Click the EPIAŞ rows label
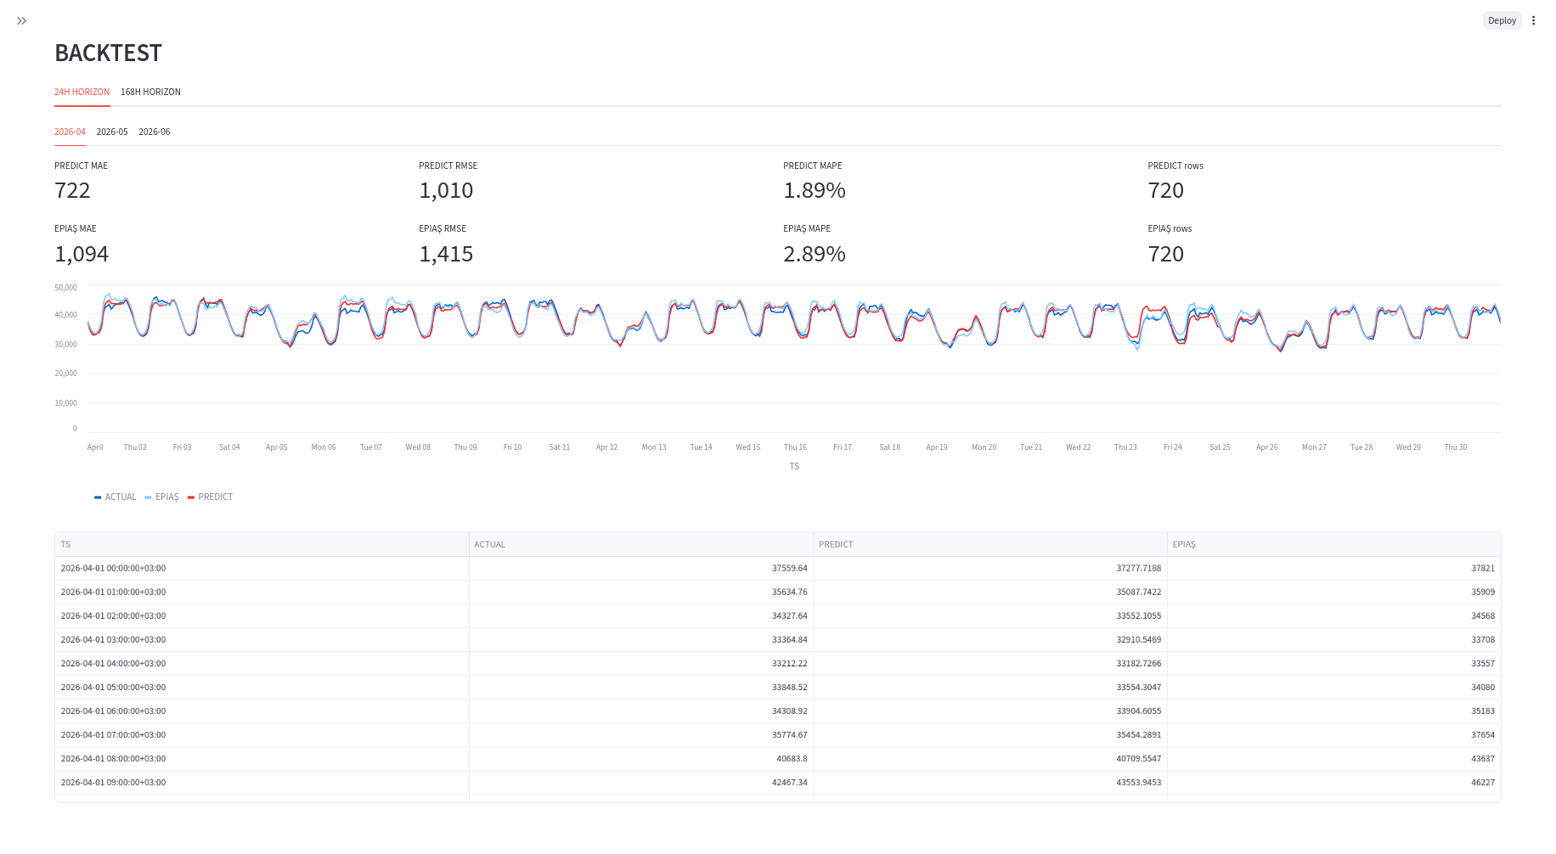Viewport: 1556px width, 854px height. pos(1170,228)
